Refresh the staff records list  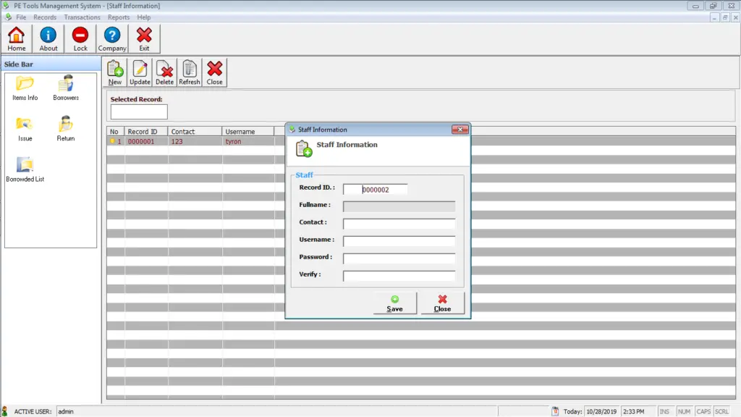tap(189, 72)
